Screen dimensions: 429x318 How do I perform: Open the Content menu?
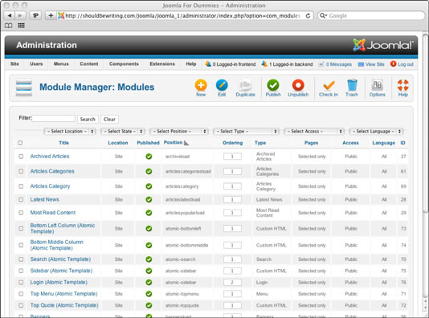(89, 64)
